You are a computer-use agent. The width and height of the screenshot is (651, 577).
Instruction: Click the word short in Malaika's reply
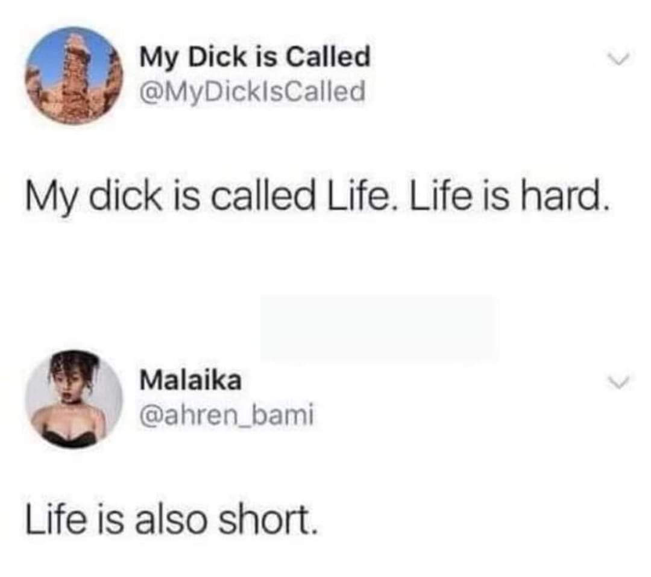[x=268, y=519]
